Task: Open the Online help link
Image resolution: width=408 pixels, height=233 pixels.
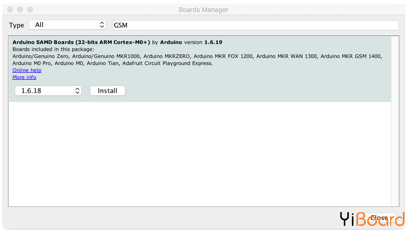Action: [x=27, y=70]
